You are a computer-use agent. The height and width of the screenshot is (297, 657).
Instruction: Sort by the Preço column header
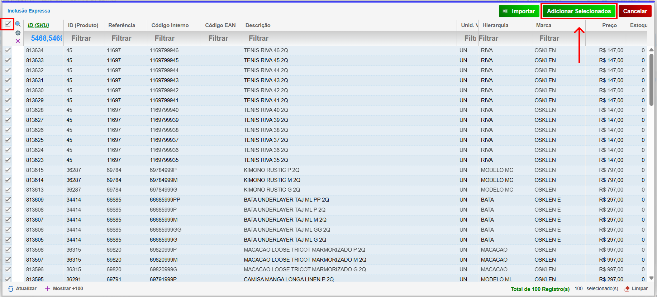[609, 25]
